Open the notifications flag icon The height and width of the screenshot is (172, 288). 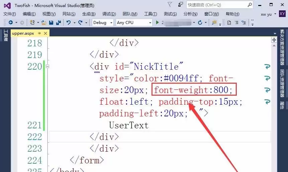pos(170,5)
